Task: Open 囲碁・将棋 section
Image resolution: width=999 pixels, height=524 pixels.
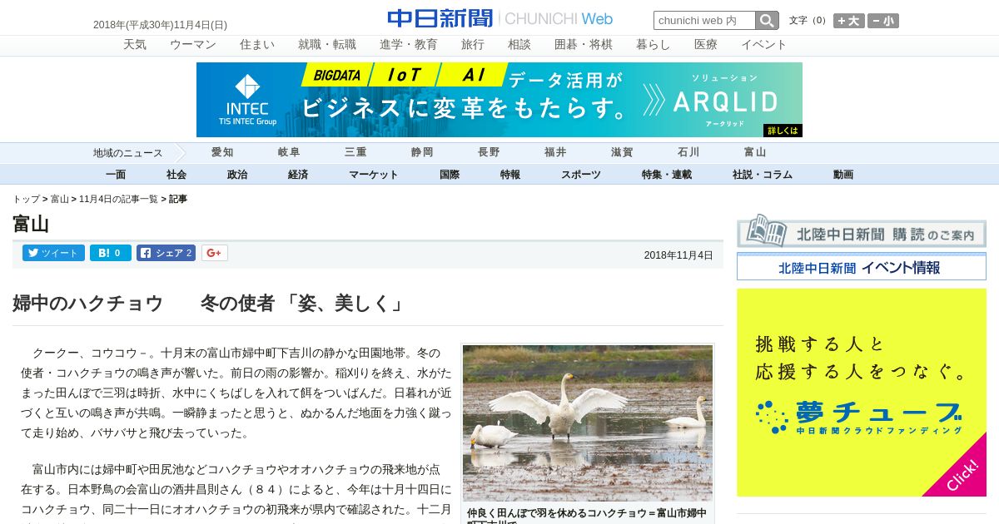Action: [x=584, y=45]
